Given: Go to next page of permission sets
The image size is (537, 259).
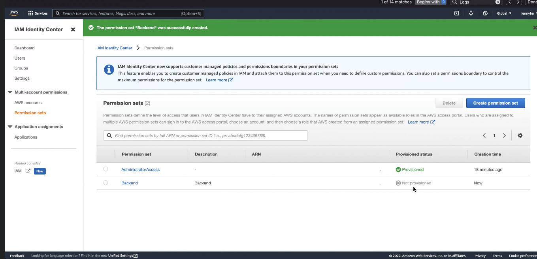Looking at the screenshot, I should 504,135.
